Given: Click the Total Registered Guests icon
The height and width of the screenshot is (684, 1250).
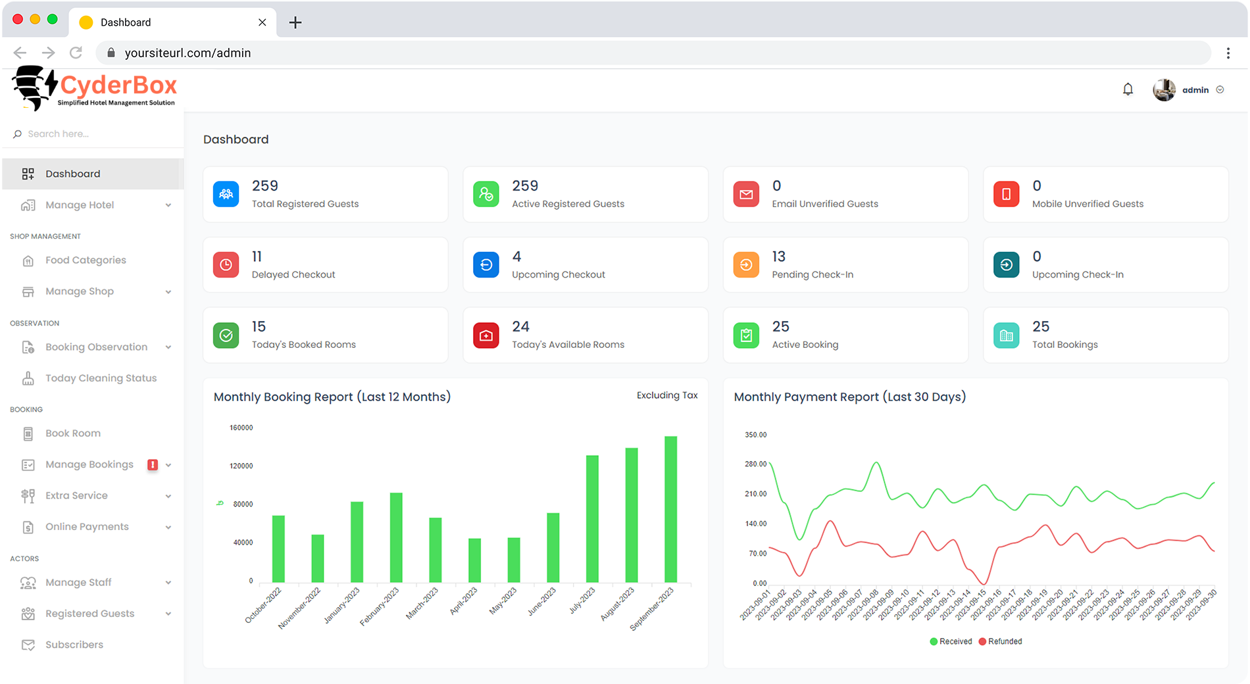Looking at the screenshot, I should [226, 194].
